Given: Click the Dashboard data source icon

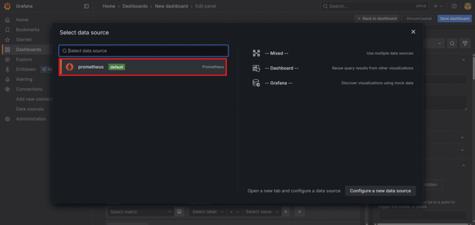Looking at the screenshot, I should point(256,68).
